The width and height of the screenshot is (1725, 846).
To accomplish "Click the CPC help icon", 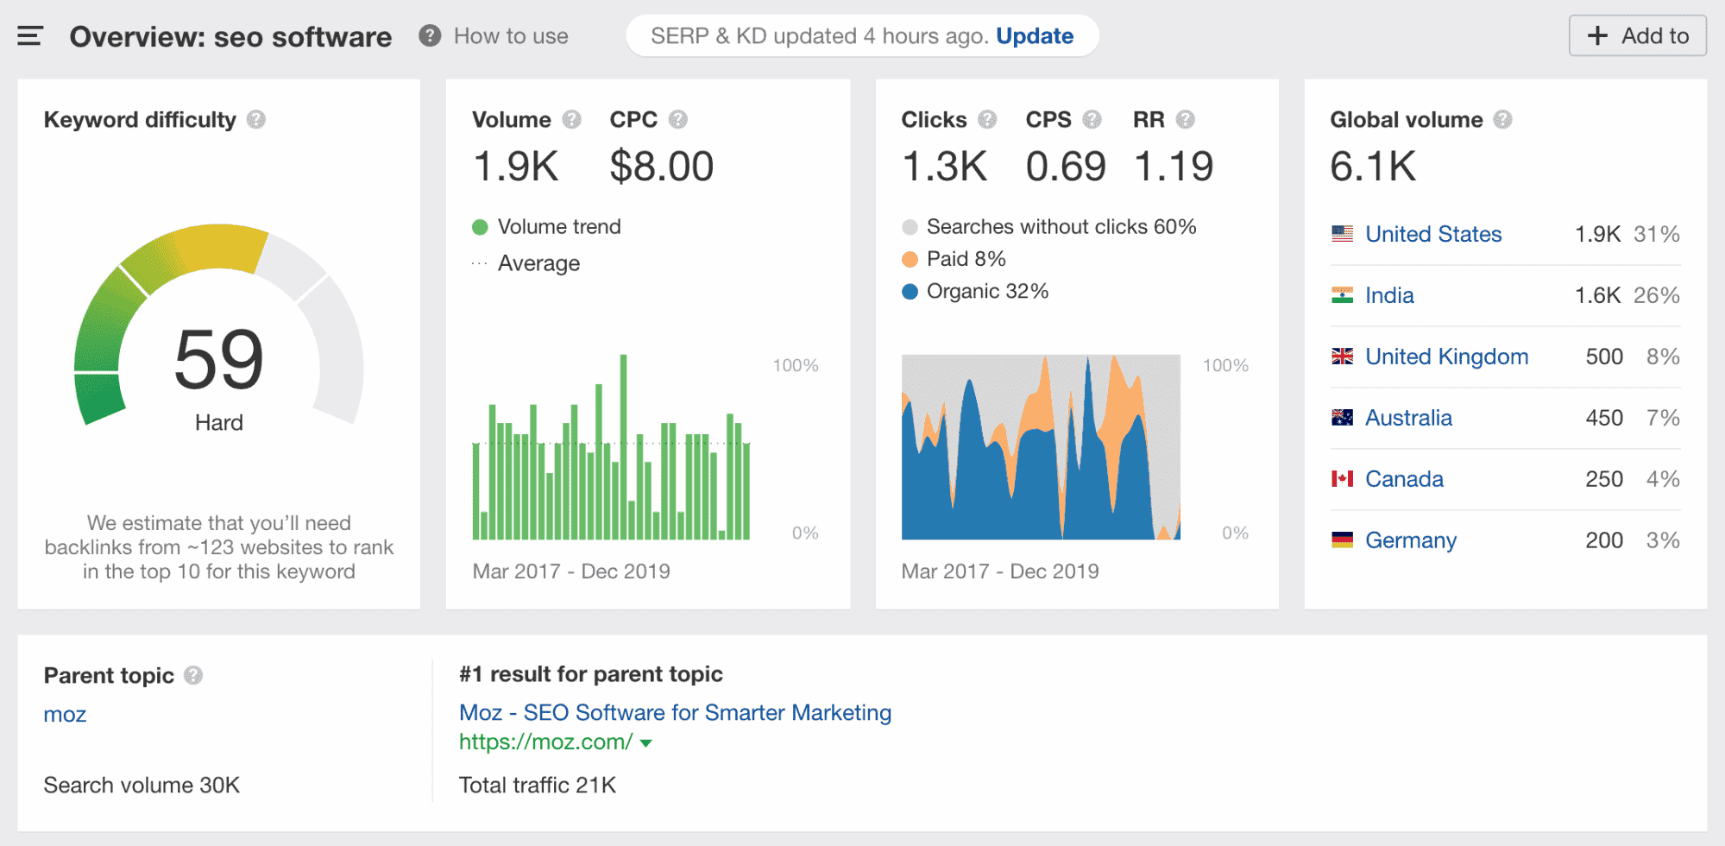I will pos(678,120).
